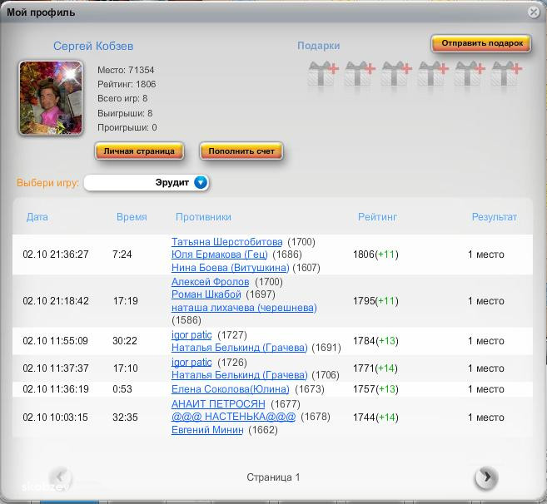Image resolution: width=547 pixels, height=504 pixels.
Task: Click the Результат column header
Action: pyautogui.click(x=494, y=217)
